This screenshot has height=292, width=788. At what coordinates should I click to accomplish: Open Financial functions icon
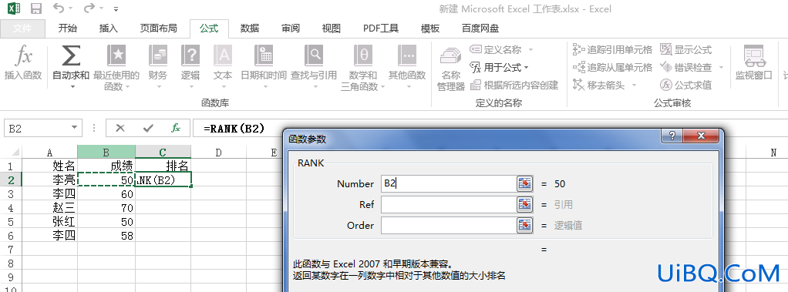(158, 55)
